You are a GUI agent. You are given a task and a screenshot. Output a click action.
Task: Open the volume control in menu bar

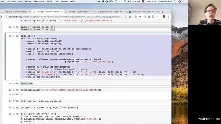point(129,1)
